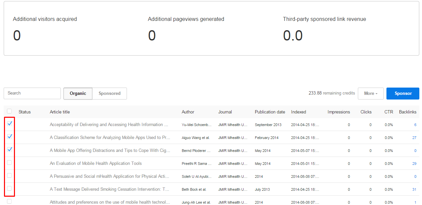Sort table by Impressions column header
This screenshot has width=422, height=205.
click(339, 112)
